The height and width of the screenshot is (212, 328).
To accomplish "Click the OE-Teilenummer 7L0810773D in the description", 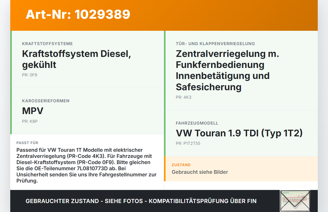I will 91,168.
